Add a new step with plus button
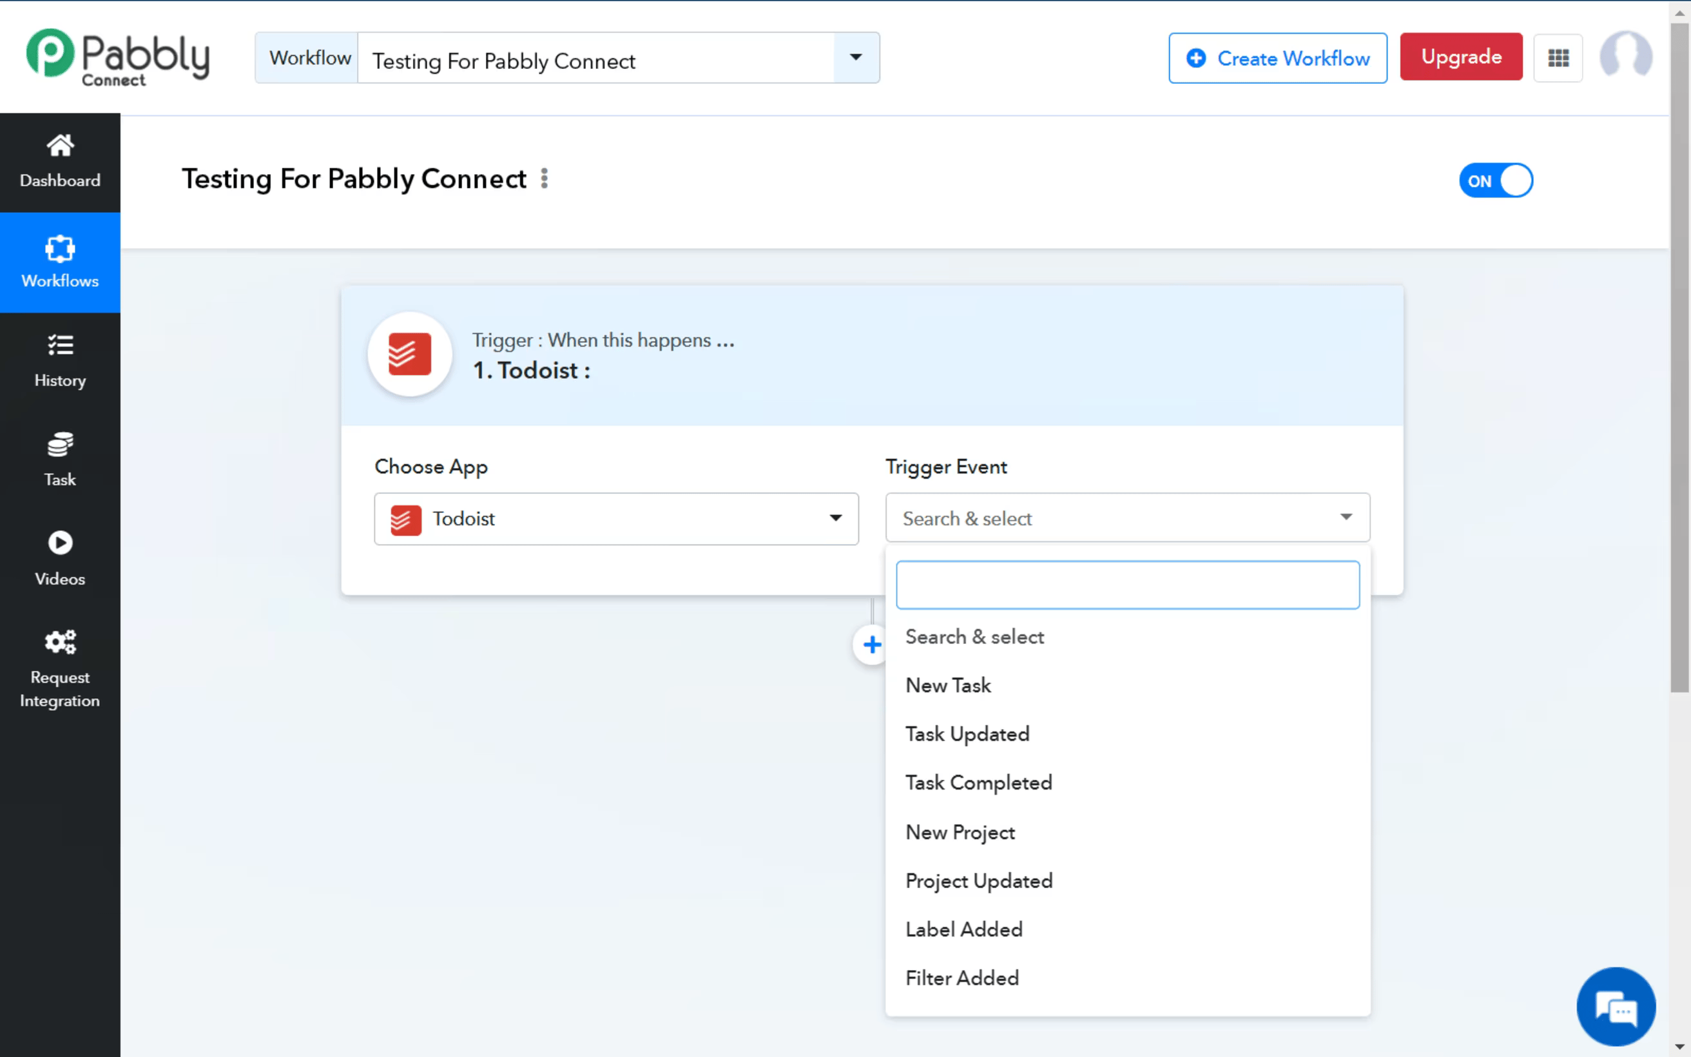 click(x=871, y=645)
